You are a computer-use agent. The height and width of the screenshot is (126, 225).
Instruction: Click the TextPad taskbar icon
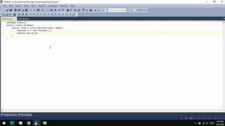coord(37,123)
